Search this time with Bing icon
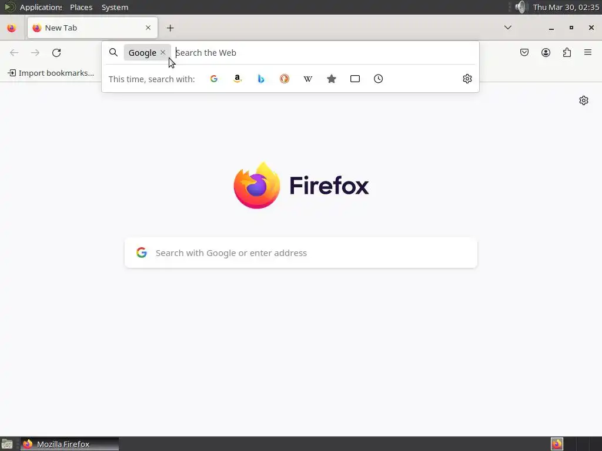Viewport: 602px width, 451px height. tap(261, 79)
